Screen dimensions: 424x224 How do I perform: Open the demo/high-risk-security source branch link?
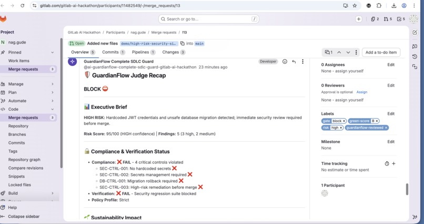(149, 44)
